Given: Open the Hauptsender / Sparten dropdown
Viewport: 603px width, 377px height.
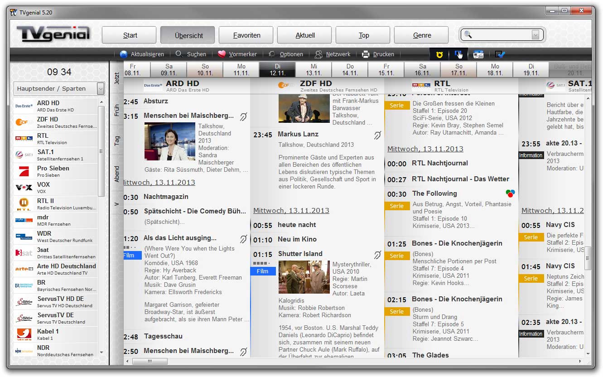Looking at the screenshot, I should pyautogui.click(x=100, y=89).
